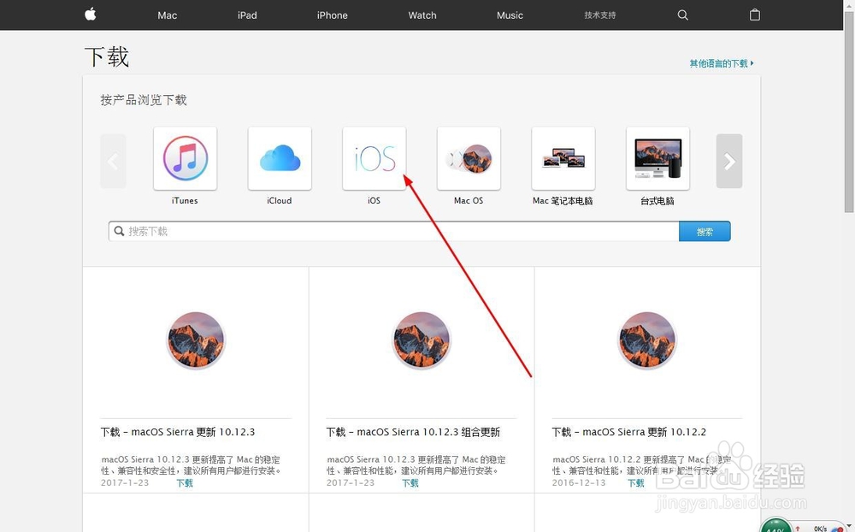This screenshot has width=855, height=532.
Task: Click the Mac OS label under icon
Action: coord(469,201)
